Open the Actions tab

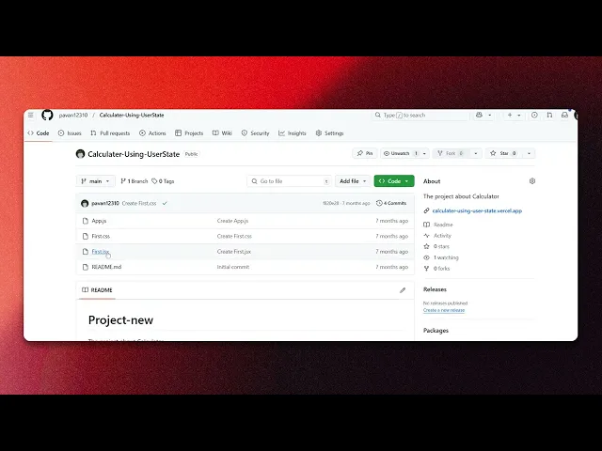click(152, 133)
